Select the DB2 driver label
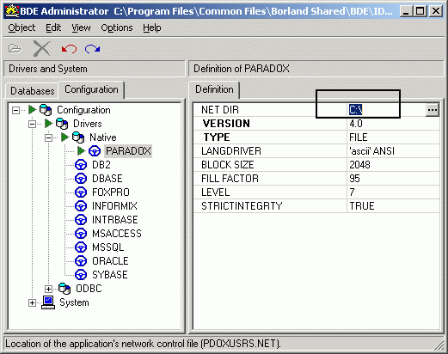 101,165
